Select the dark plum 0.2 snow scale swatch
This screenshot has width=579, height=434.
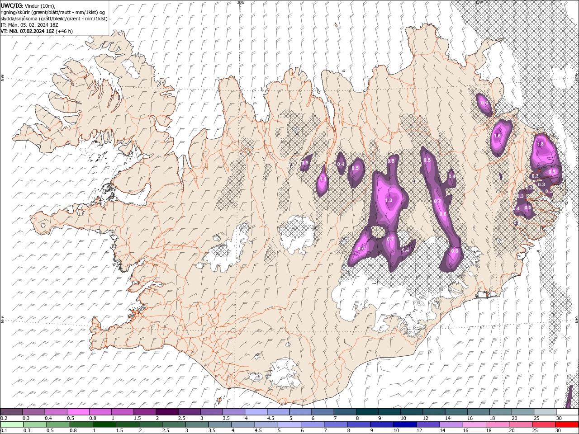pyautogui.click(x=11, y=412)
